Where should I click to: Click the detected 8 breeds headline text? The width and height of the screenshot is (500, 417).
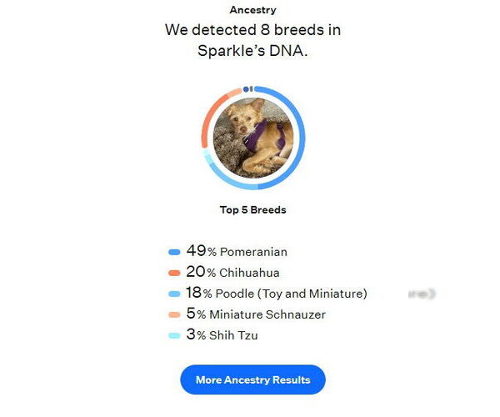point(252,40)
